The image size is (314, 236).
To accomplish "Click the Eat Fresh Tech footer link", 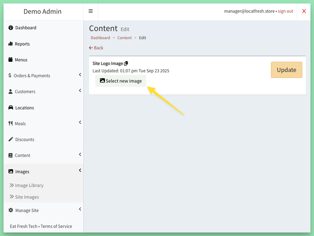I will 24,226.
